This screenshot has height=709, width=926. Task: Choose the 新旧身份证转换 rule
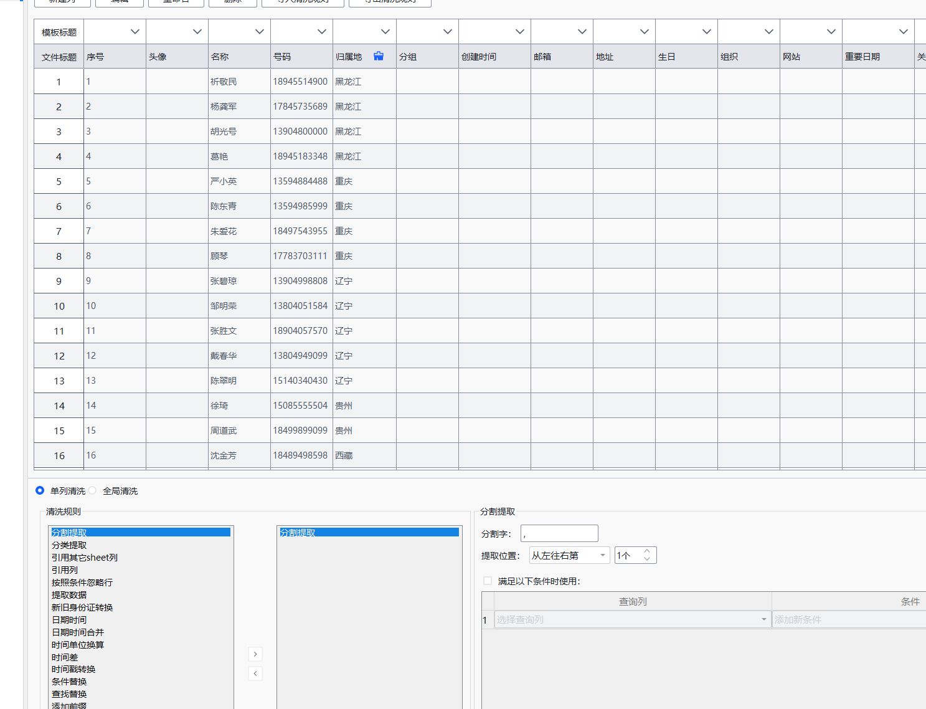82,607
